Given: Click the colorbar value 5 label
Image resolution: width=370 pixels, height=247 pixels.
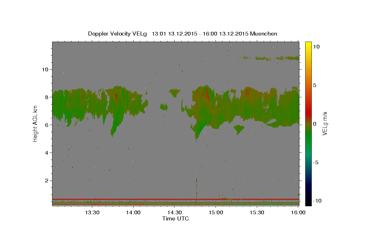Looking at the screenshot, I should [314, 85].
